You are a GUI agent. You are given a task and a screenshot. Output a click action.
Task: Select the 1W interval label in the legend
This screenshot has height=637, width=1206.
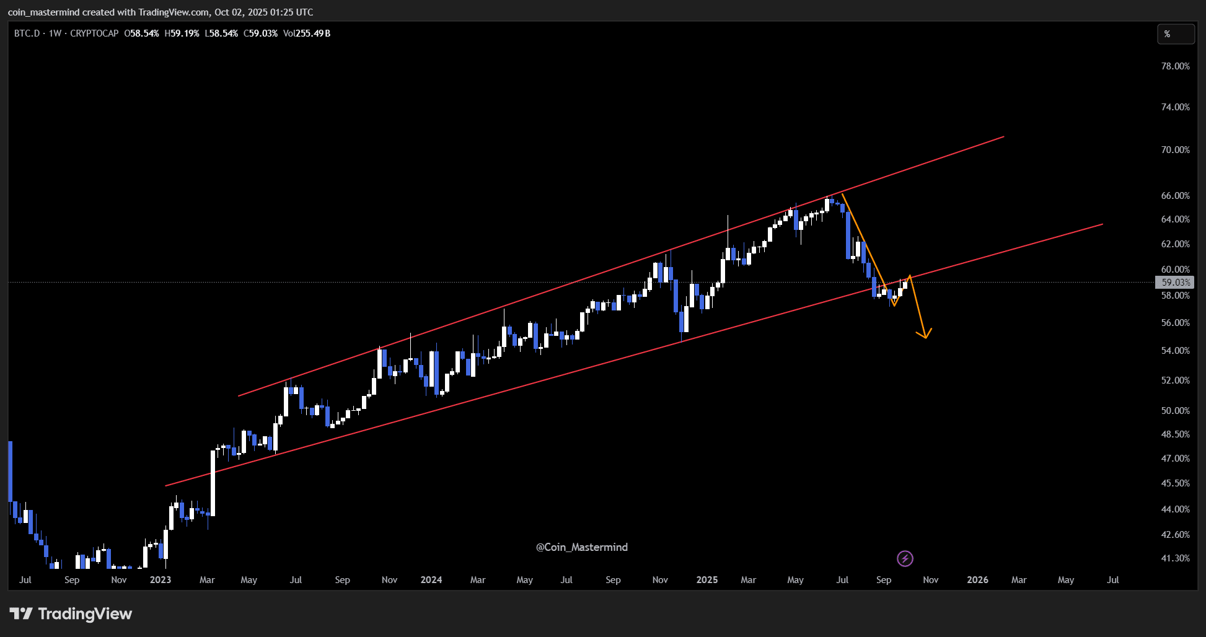pyautogui.click(x=55, y=33)
